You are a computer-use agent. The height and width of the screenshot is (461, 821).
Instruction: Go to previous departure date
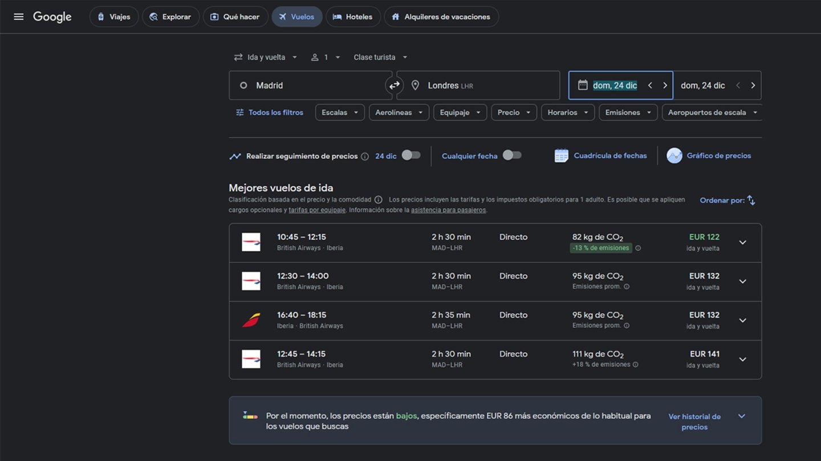[650, 85]
